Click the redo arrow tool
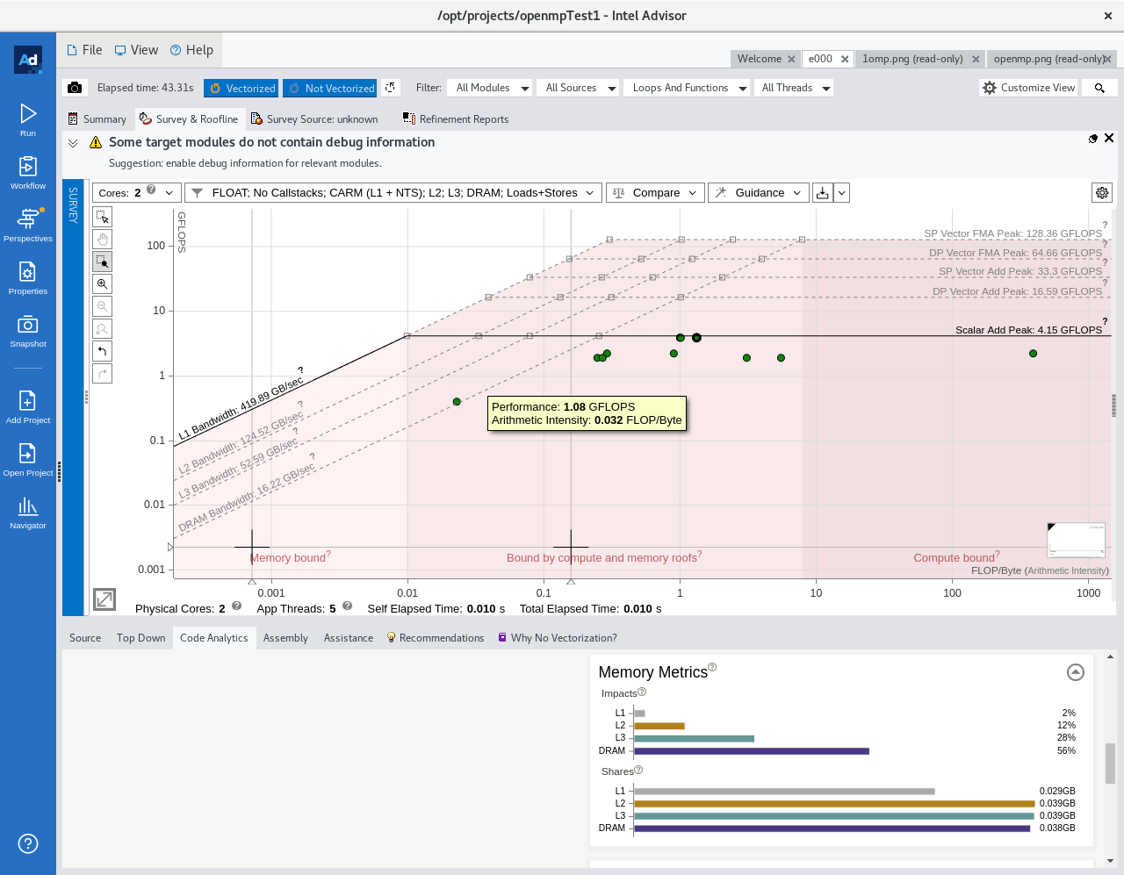Viewport: 1124px width, 875px height. [x=103, y=373]
